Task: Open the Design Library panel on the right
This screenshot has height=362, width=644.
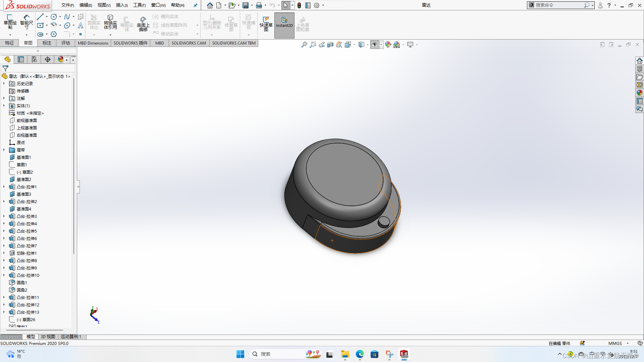Action: click(640, 68)
